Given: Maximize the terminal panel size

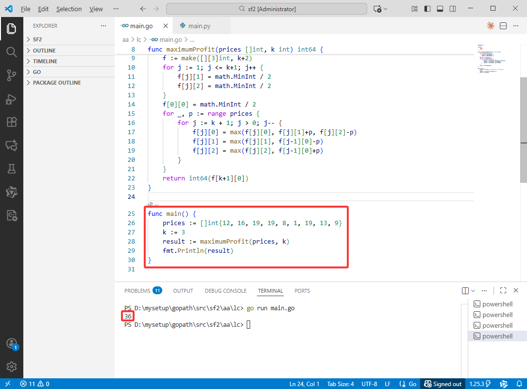Looking at the screenshot, I should [x=503, y=290].
